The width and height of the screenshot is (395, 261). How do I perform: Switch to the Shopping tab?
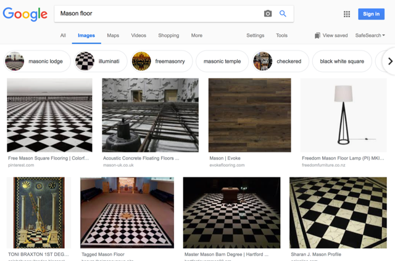click(168, 36)
